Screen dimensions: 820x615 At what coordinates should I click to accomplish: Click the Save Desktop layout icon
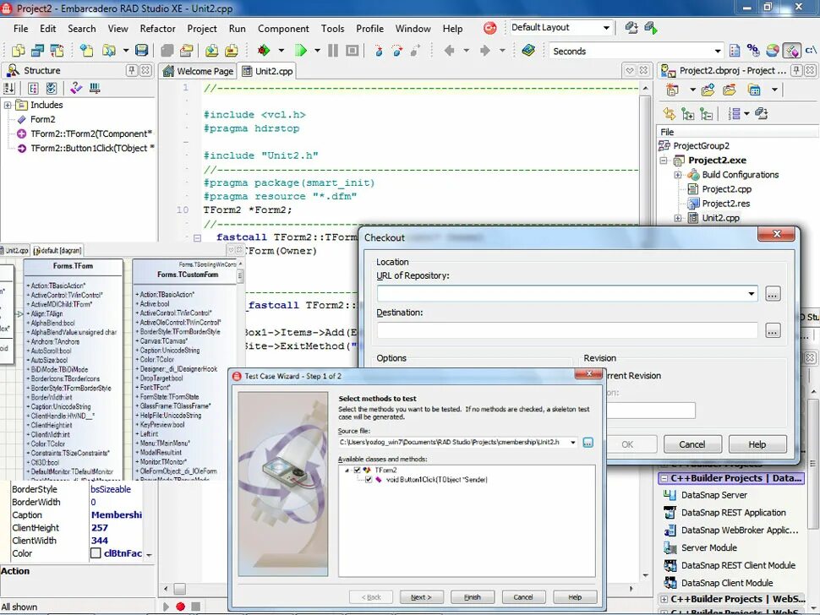[x=631, y=28]
